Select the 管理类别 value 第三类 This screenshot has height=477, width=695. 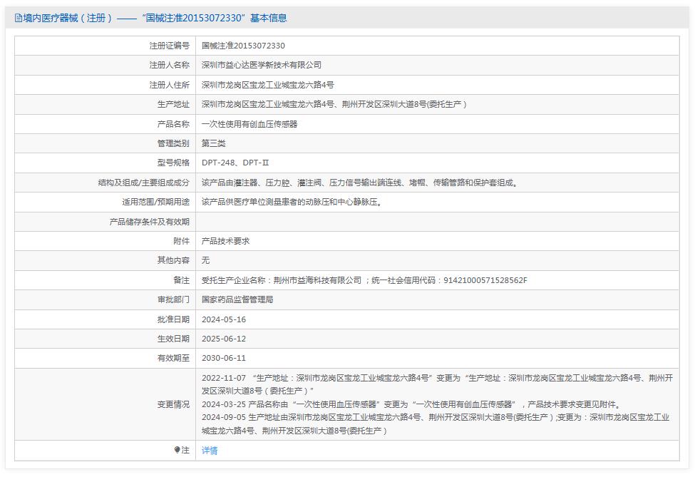coord(214,143)
